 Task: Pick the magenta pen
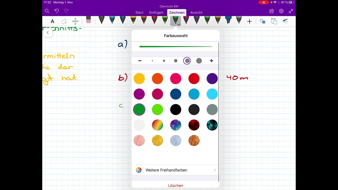click(x=186, y=20)
